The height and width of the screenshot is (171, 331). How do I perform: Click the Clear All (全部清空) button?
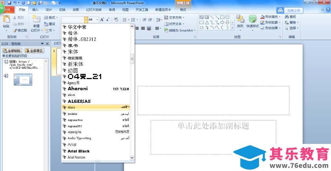coord(34,51)
